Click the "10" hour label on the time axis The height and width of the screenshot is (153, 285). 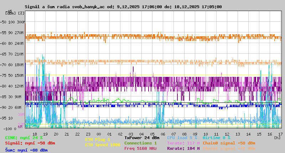[206, 134]
